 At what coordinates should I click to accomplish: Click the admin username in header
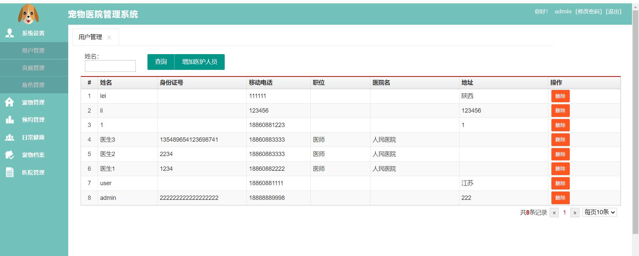(563, 11)
